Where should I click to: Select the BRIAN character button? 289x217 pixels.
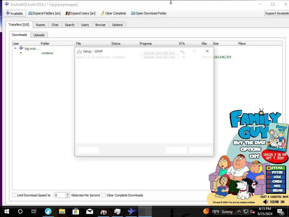(x=276, y=190)
